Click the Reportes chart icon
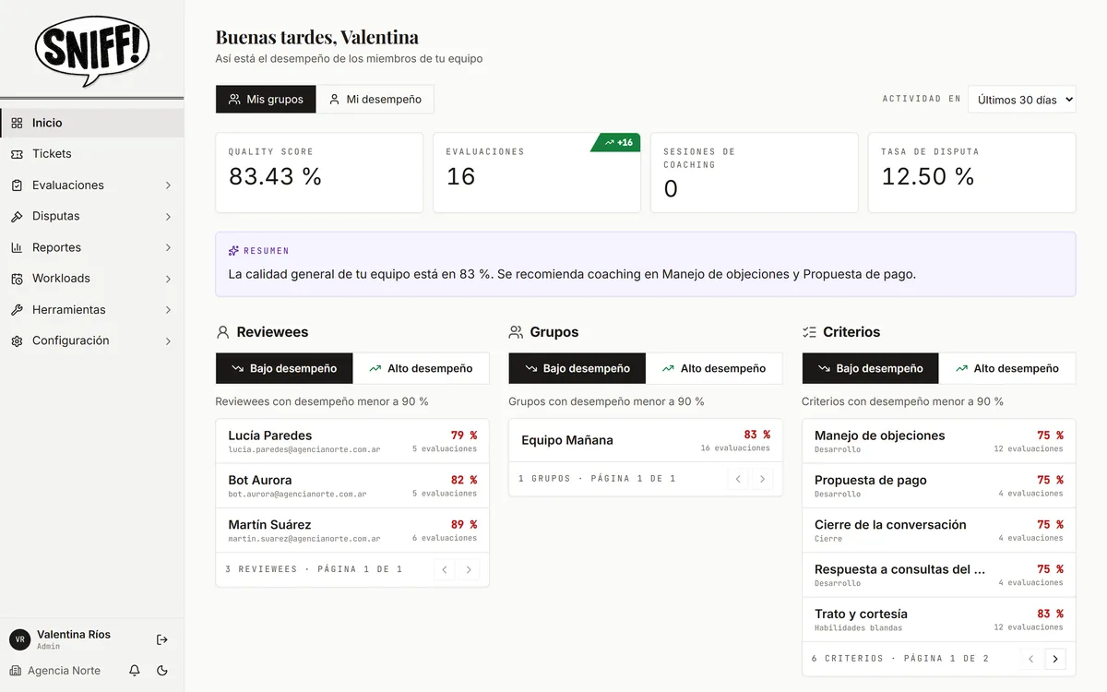This screenshot has height=692, width=1107. (17, 247)
